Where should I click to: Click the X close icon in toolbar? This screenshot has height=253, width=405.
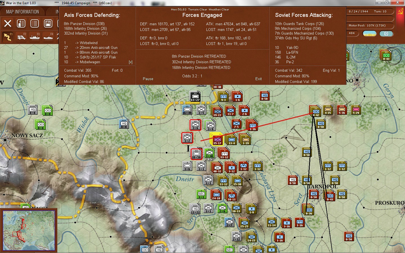click(8, 24)
